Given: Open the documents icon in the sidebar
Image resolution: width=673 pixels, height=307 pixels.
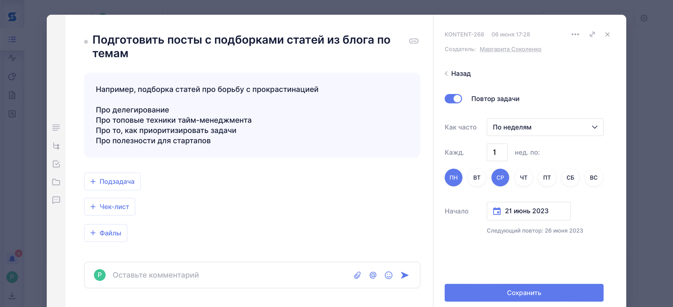Looking at the screenshot, I should click(12, 95).
